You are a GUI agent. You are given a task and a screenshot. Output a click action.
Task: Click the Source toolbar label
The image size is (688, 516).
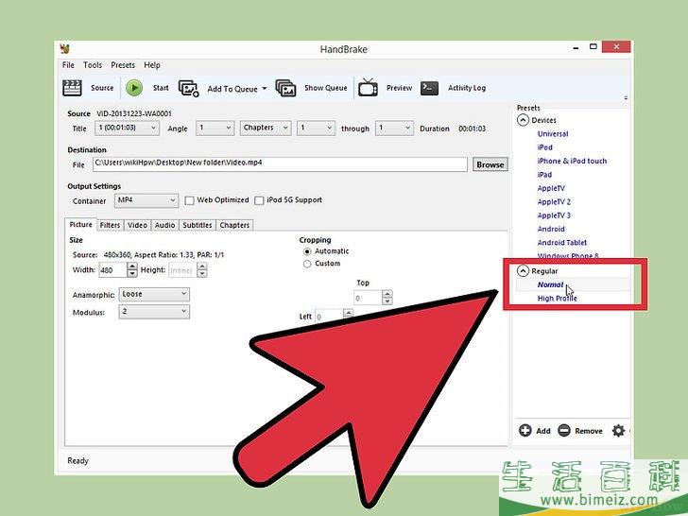102,88
